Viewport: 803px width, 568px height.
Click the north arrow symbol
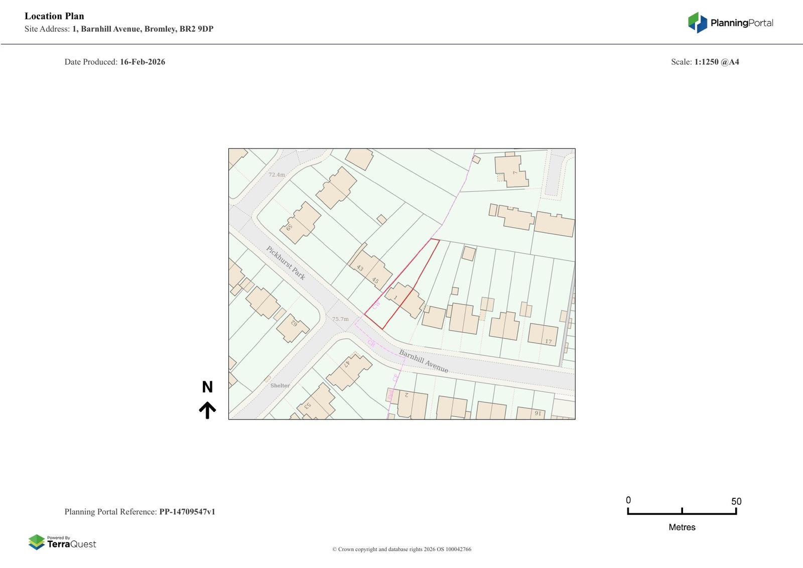tap(207, 410)
